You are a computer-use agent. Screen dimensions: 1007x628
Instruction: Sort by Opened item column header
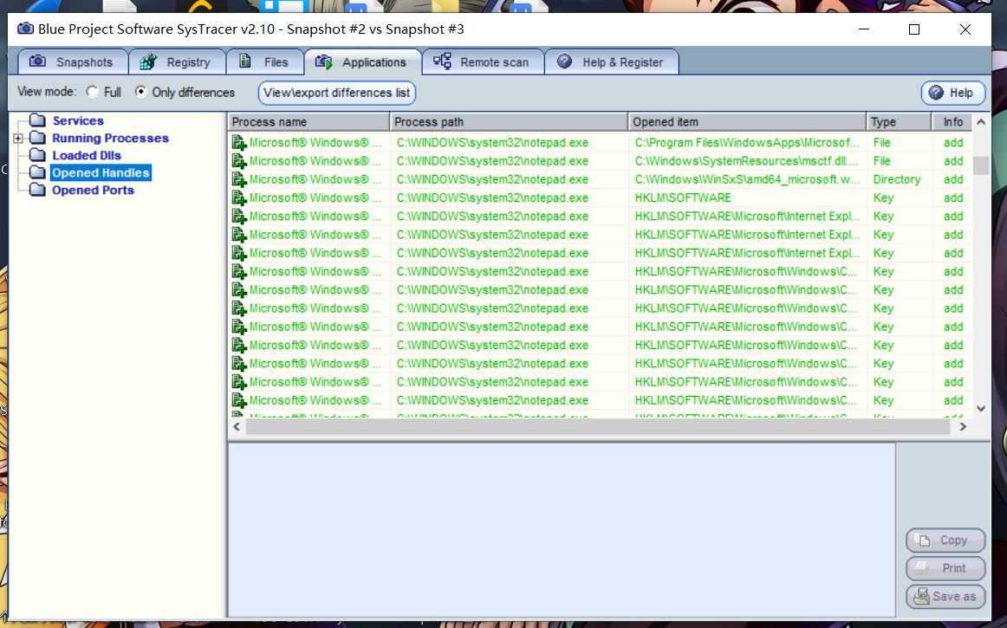(x=748, y=122)
